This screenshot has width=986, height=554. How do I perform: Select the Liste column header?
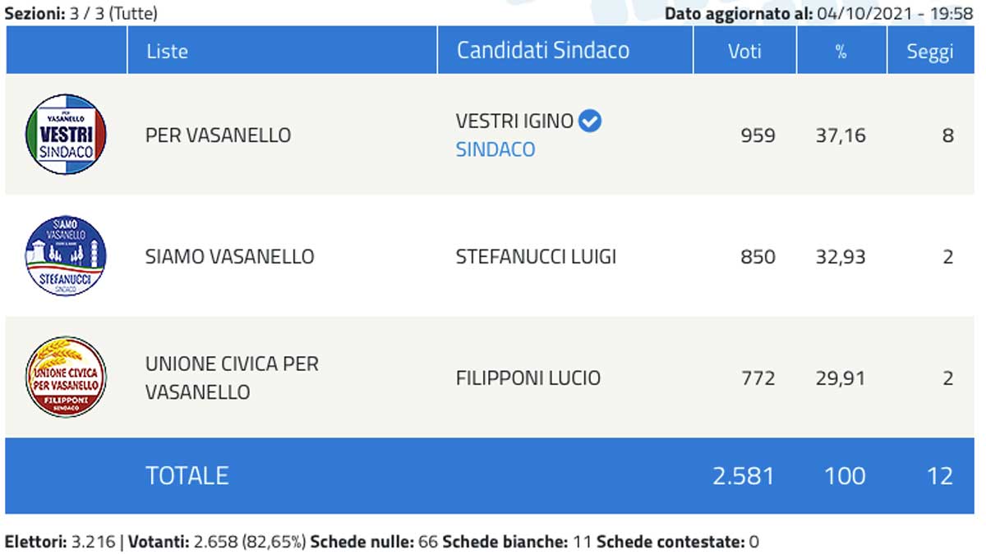point(167,51)
